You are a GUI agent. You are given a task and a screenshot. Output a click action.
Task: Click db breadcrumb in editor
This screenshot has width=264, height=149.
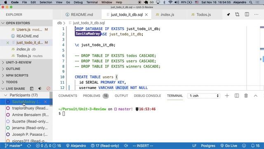pyautogui.click(x=59, y=23)
